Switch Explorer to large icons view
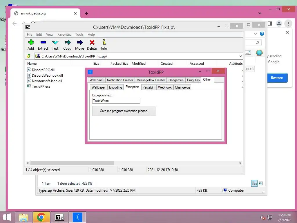The width and height of the screenshot is (297, 223). coord(261,183)
